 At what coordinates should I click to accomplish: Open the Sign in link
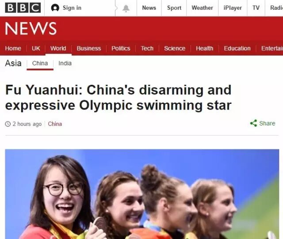pyautogui.click(x=72, y=8)
